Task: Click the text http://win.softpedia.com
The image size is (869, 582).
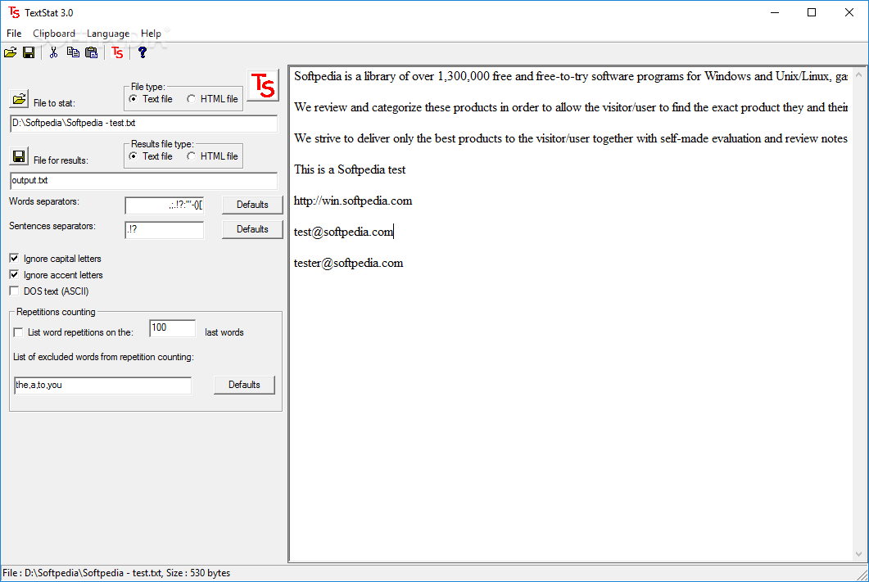Action: 353,201
